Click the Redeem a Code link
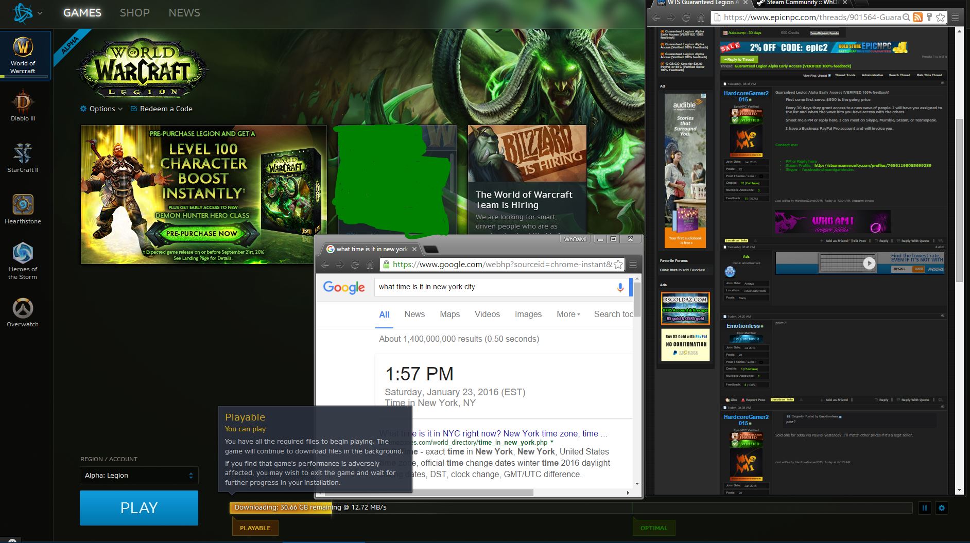Screen dimensions: 970x543 (162, 109)
